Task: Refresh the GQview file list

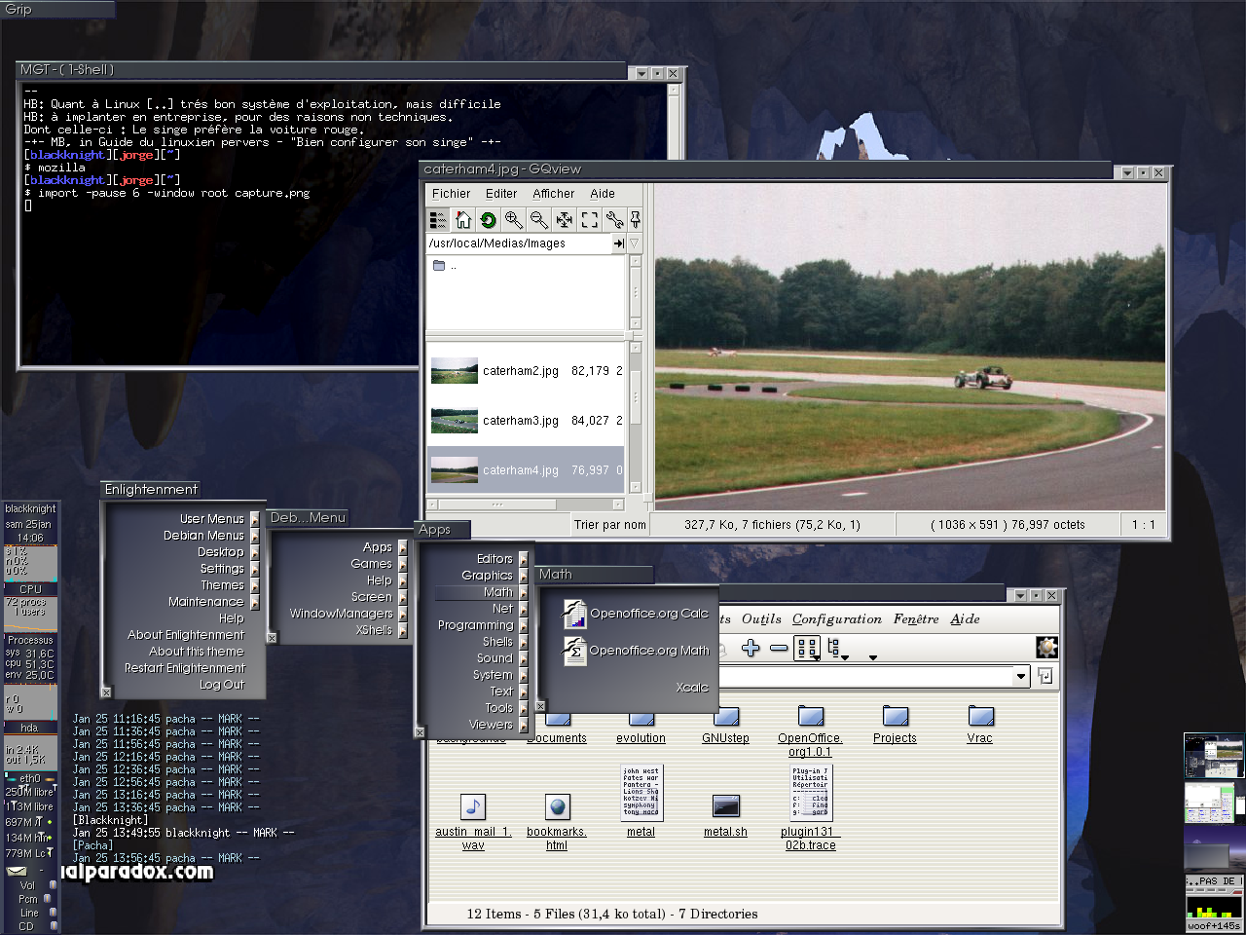Action: point(489,220)
